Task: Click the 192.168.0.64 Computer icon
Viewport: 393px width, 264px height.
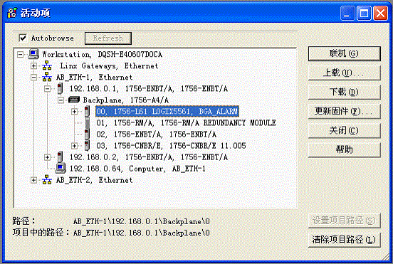Action: 61,169
